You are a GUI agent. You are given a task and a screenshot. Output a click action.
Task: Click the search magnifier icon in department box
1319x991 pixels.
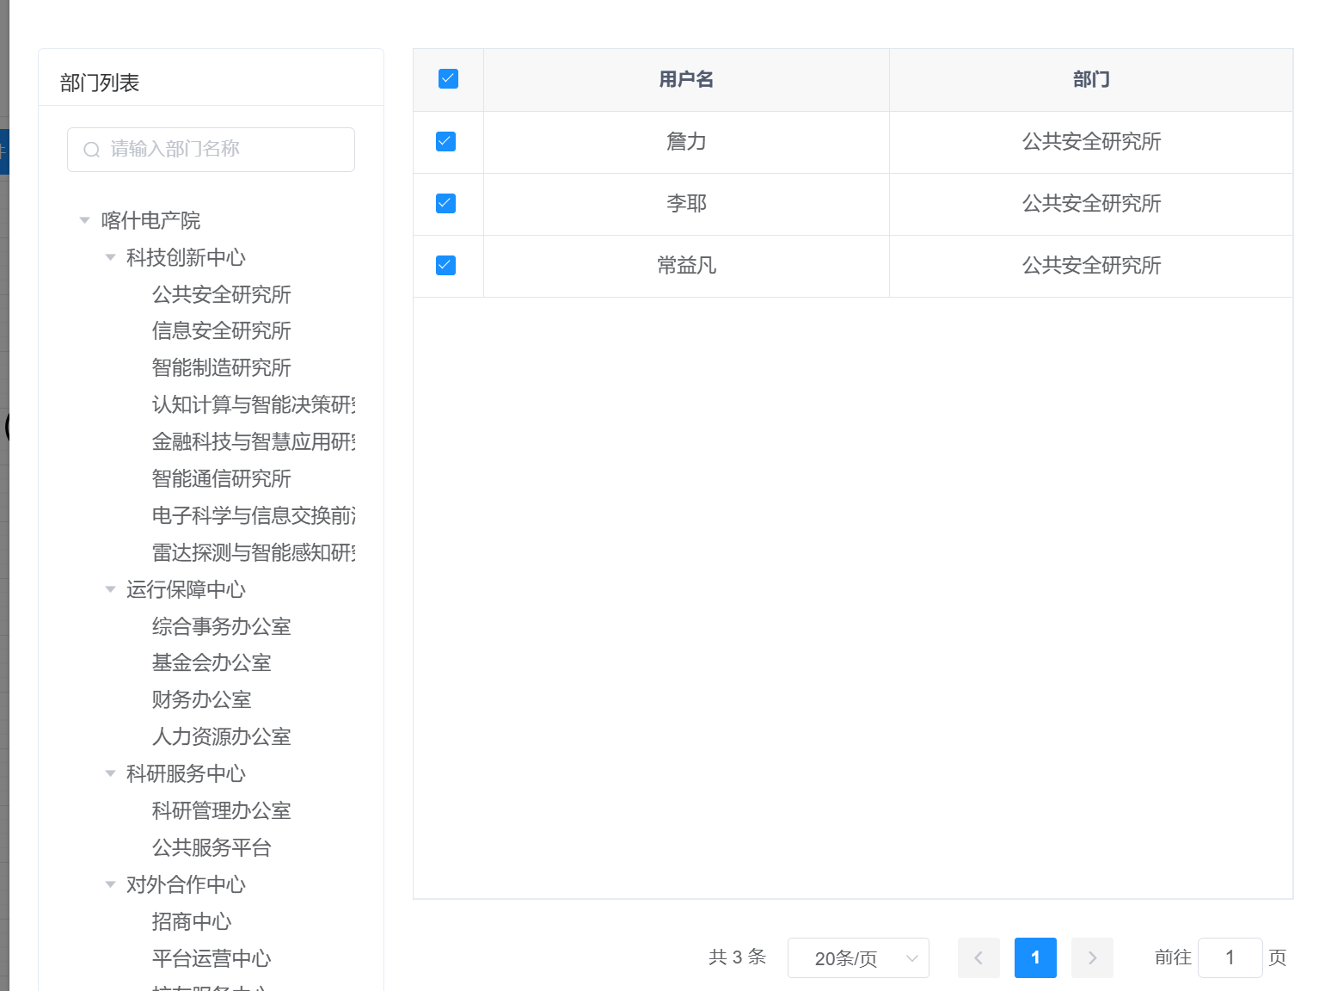91,150
